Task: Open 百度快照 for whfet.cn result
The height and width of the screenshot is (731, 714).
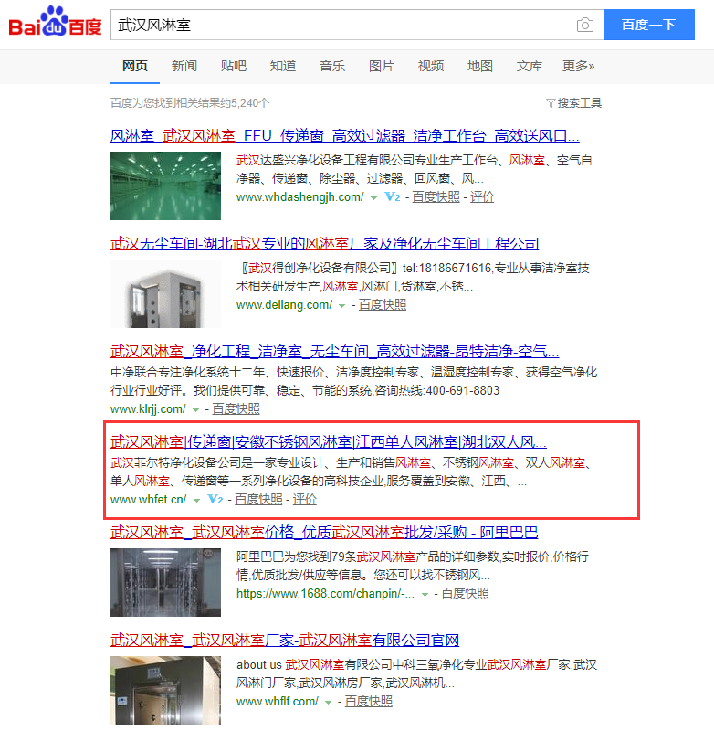Action: [x=258, y=500]
